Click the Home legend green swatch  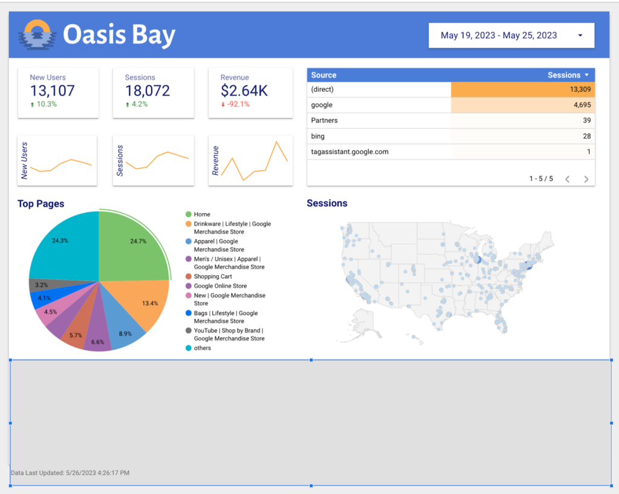[189, 215]
